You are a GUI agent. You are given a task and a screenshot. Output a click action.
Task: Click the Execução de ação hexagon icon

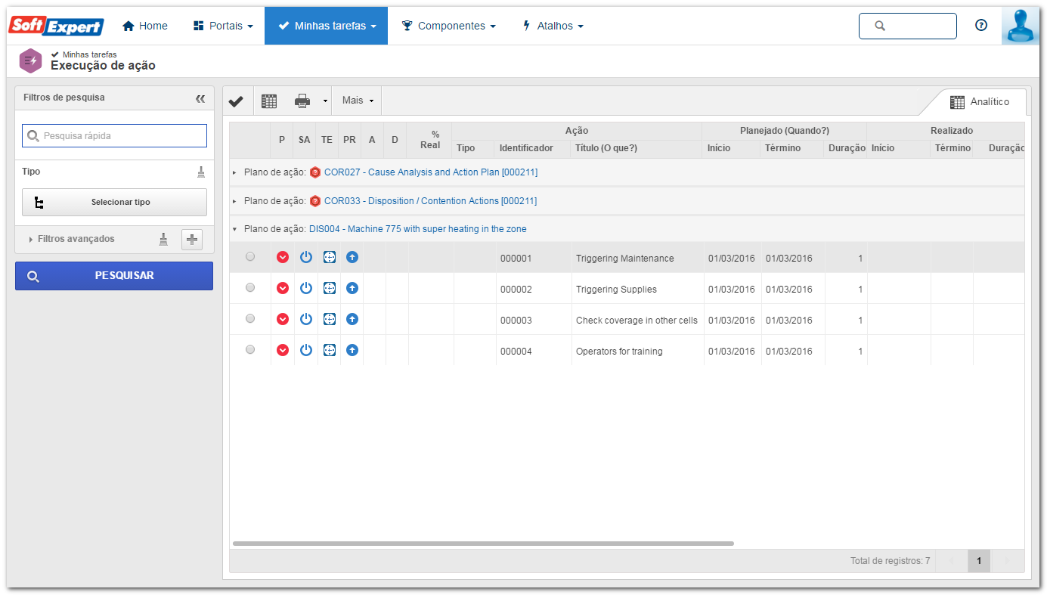30,60
